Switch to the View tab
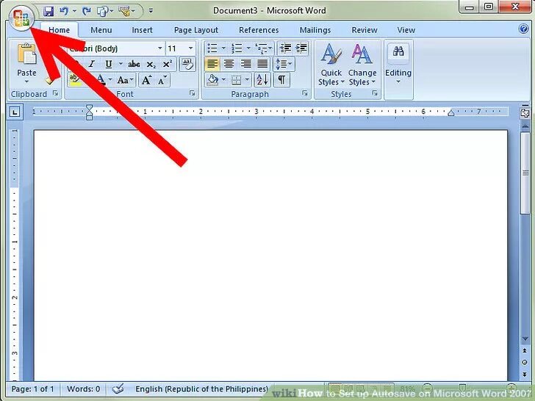The image size is (535, 401). point(406,30)
